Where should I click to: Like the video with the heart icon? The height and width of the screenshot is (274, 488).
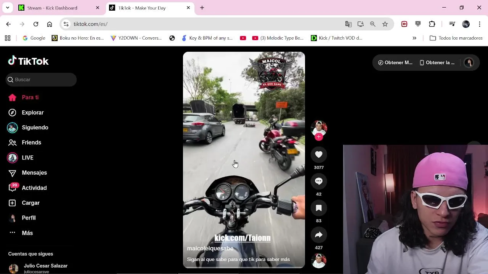click(319, 155)
